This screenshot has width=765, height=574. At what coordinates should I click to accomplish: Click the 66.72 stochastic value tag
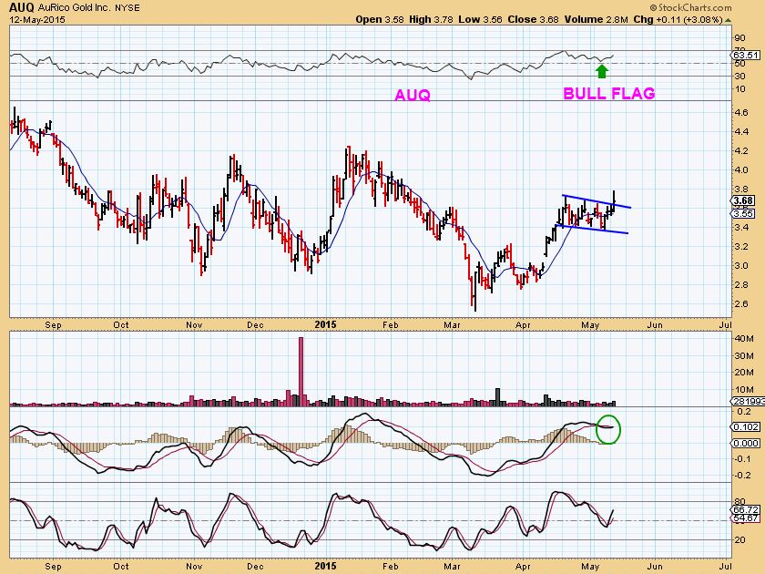(746, 510)
